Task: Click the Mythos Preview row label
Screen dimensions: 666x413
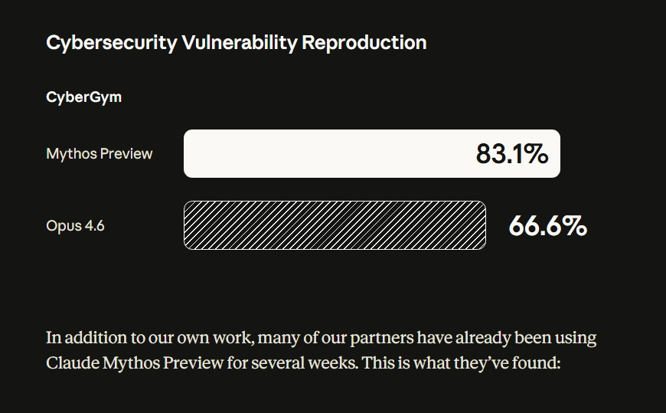Action: pos(99,153)
